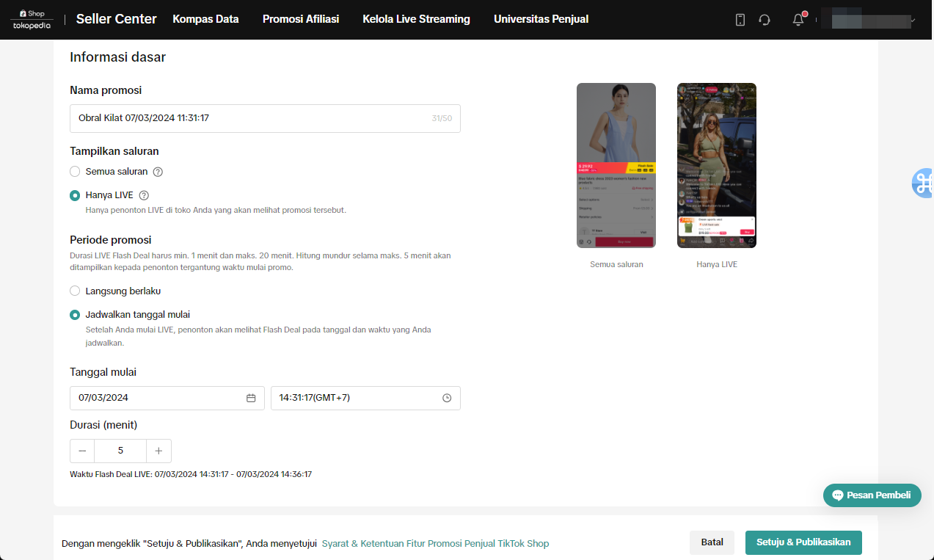This screenshot has width=934, height=560.
Task: Click the clock icon in time field
Action: click(x=447, y=398)
